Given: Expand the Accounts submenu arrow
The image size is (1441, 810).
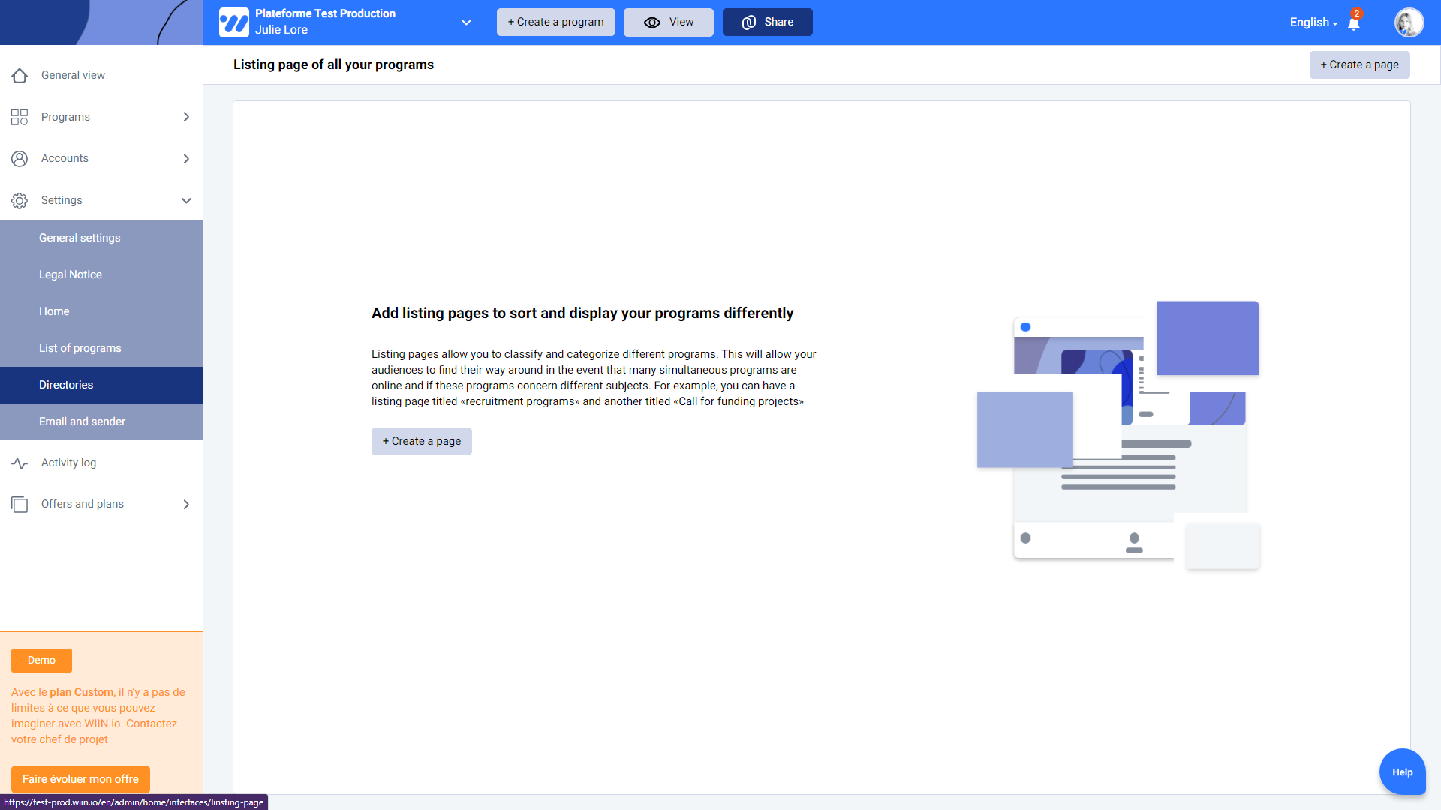Looking at the screenshot, I should tap(186, 159).
